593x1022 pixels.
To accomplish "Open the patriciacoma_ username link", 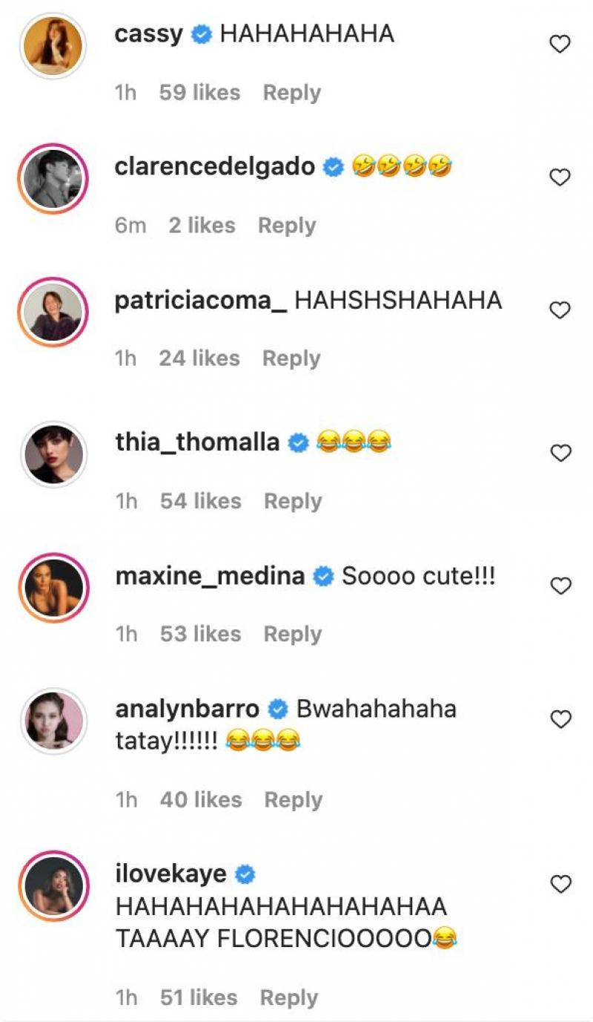I will tap(200, 300).
